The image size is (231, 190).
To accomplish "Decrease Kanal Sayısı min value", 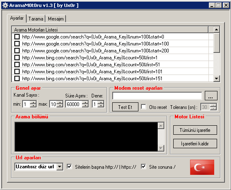I will tap(33, 106).
